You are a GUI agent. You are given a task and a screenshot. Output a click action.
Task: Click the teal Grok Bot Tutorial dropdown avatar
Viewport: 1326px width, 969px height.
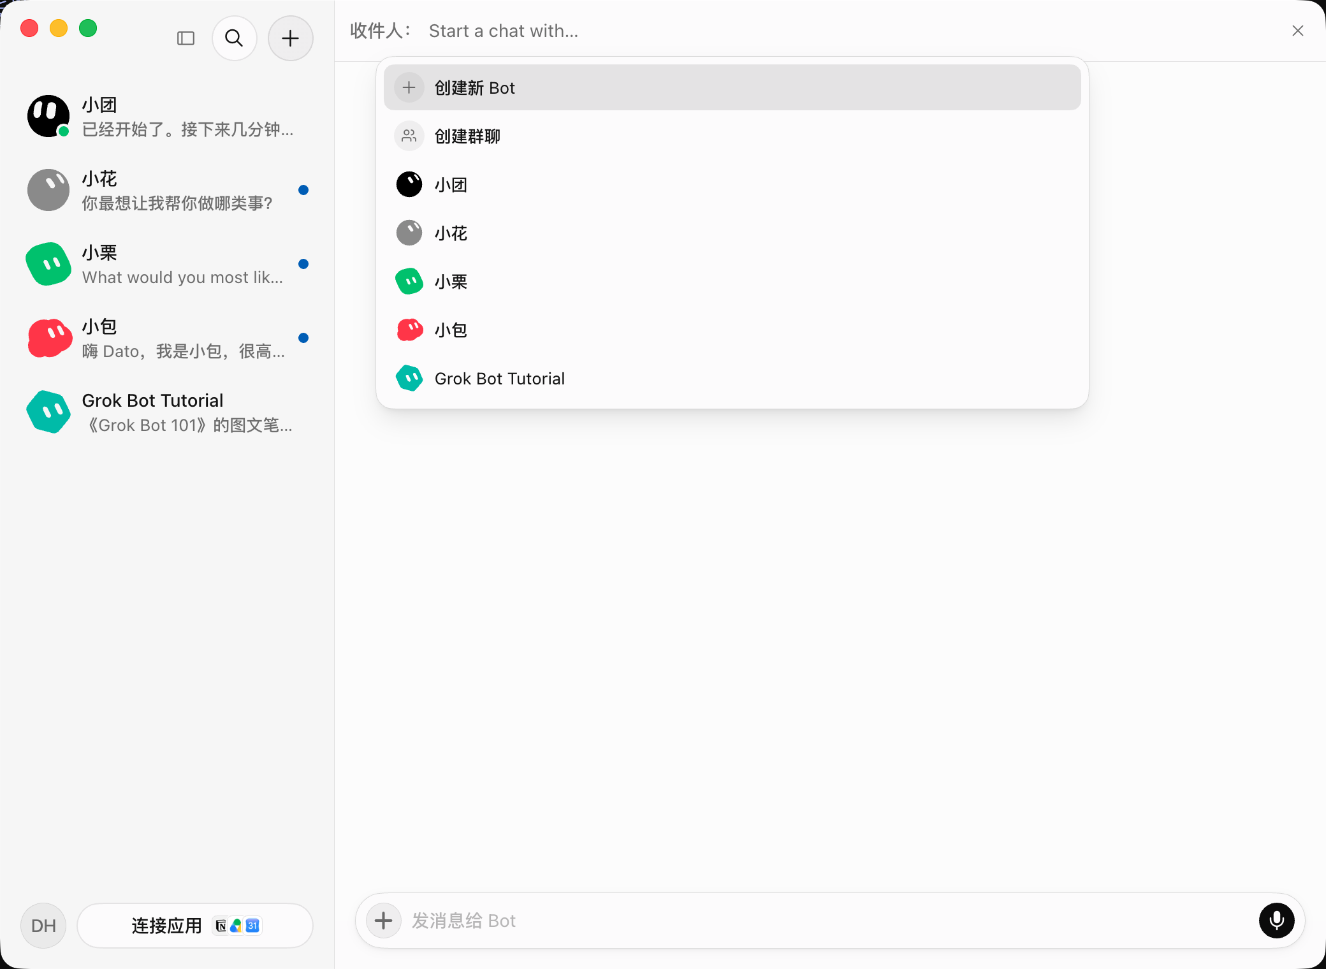click(x=409, y=378)
